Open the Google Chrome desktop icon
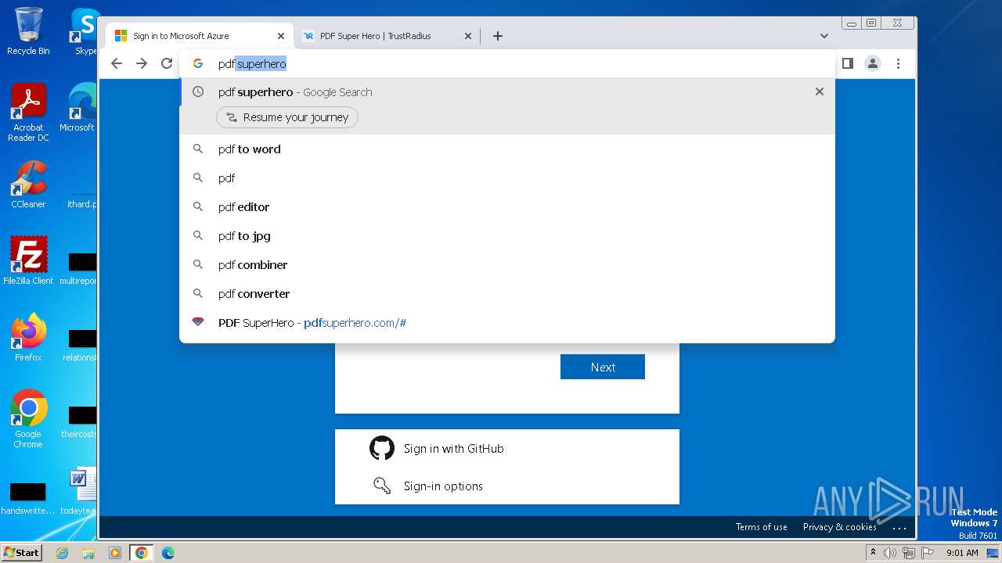Viewport: 1002px width, 563px height. 28,419
